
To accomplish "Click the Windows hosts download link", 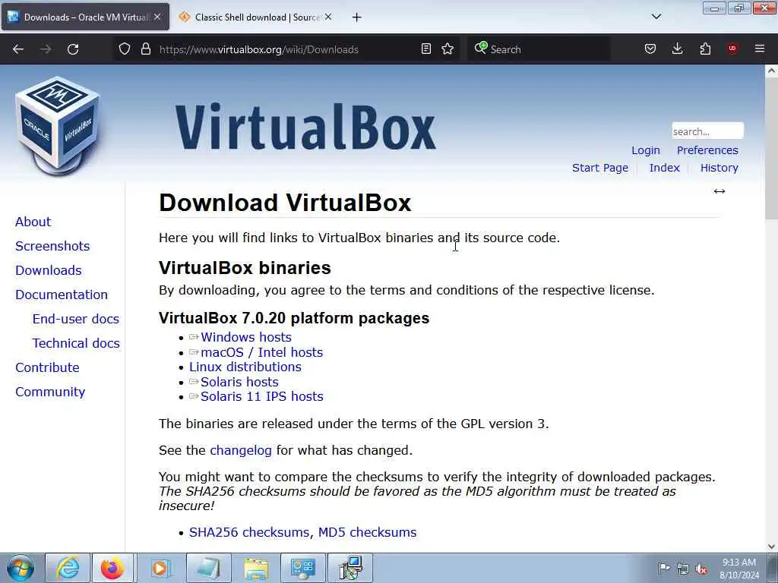I will (x=246, y=337).
